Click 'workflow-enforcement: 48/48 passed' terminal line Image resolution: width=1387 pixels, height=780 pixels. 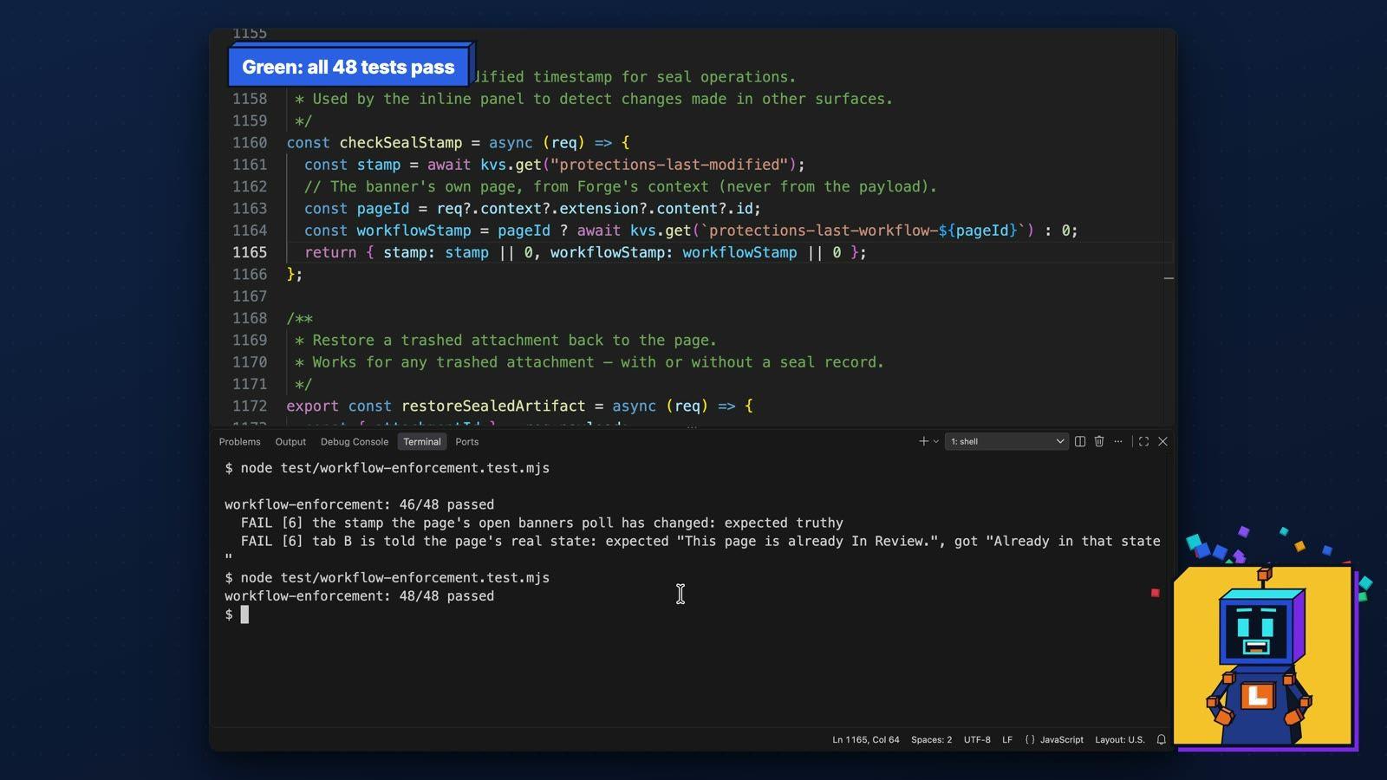(x=359, y=596)
